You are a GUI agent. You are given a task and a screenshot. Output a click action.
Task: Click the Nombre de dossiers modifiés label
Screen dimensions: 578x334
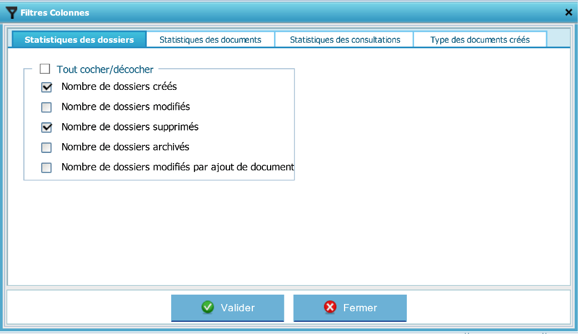(x=126, y=107)
